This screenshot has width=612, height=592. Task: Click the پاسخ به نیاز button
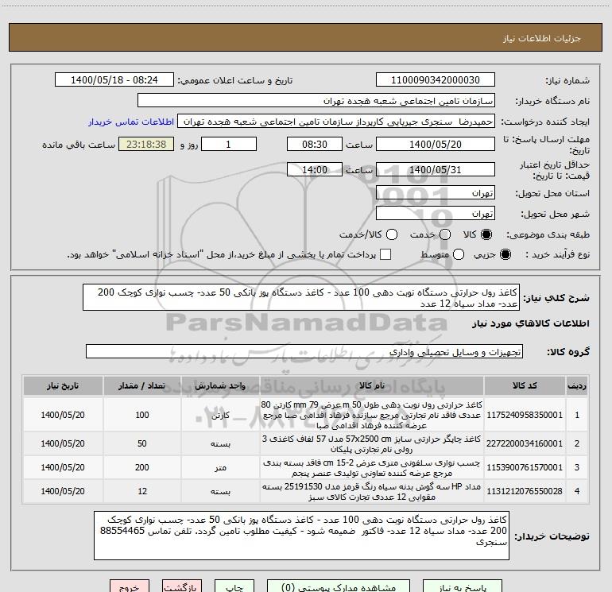click(463, 586)
